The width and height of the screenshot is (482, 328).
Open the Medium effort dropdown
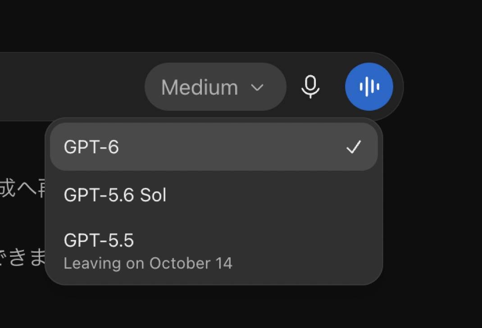[215, 87]
